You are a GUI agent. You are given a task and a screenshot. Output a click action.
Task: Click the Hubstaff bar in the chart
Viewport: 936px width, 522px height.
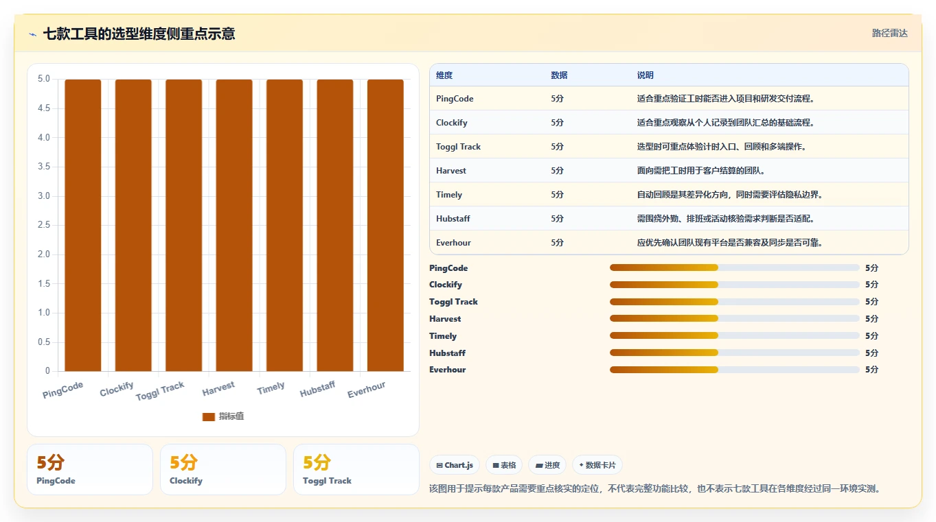pyautogui.click(x=335, y=226)
